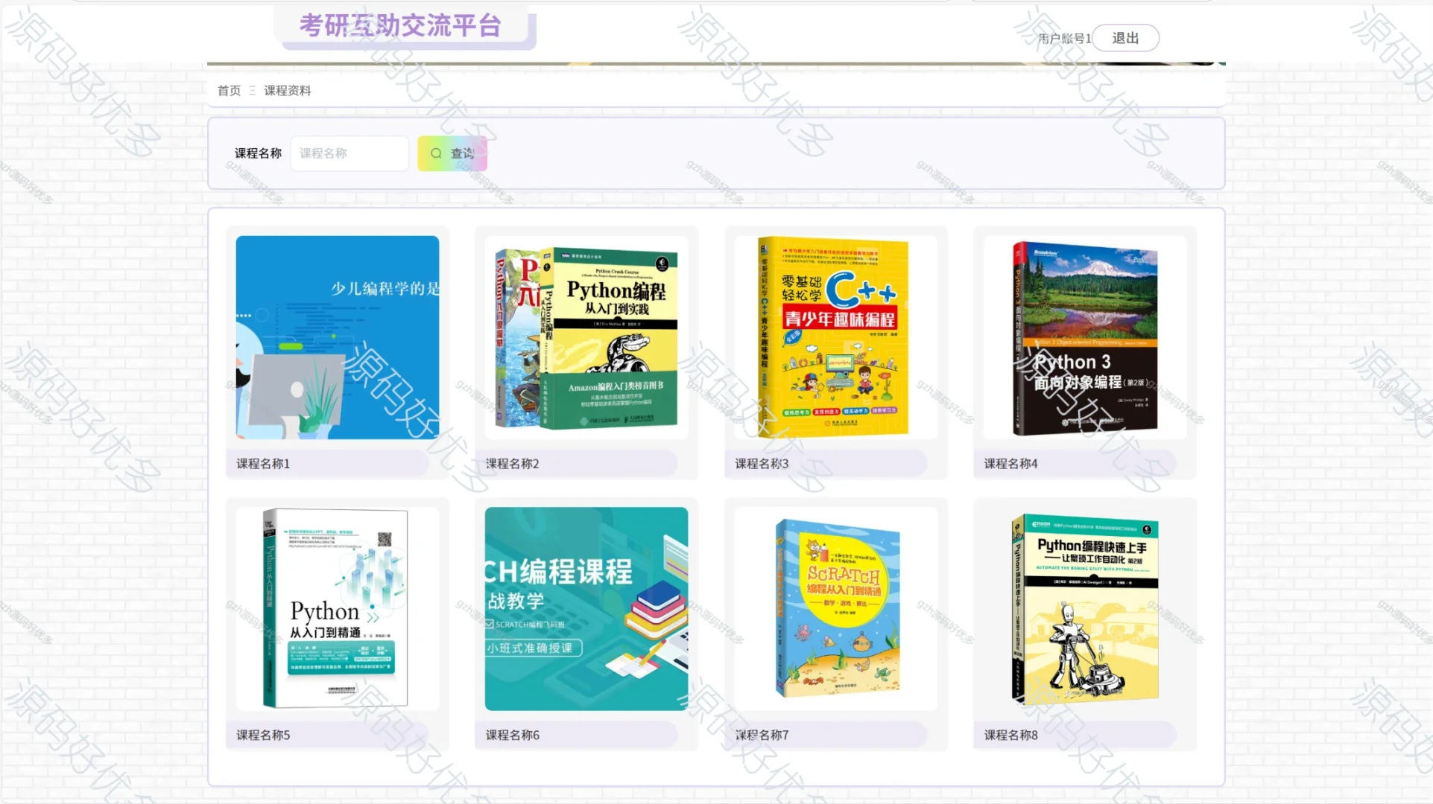This screenshot has height=804, width=1433.
Task: Click the 退出 logout button
Action: click(x=1124, y=38)
